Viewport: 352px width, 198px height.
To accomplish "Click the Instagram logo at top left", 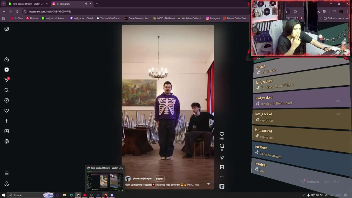I will pos(7,29).
